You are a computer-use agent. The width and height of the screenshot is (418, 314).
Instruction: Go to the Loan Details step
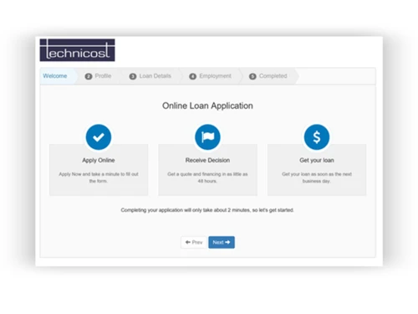[151, 76]
